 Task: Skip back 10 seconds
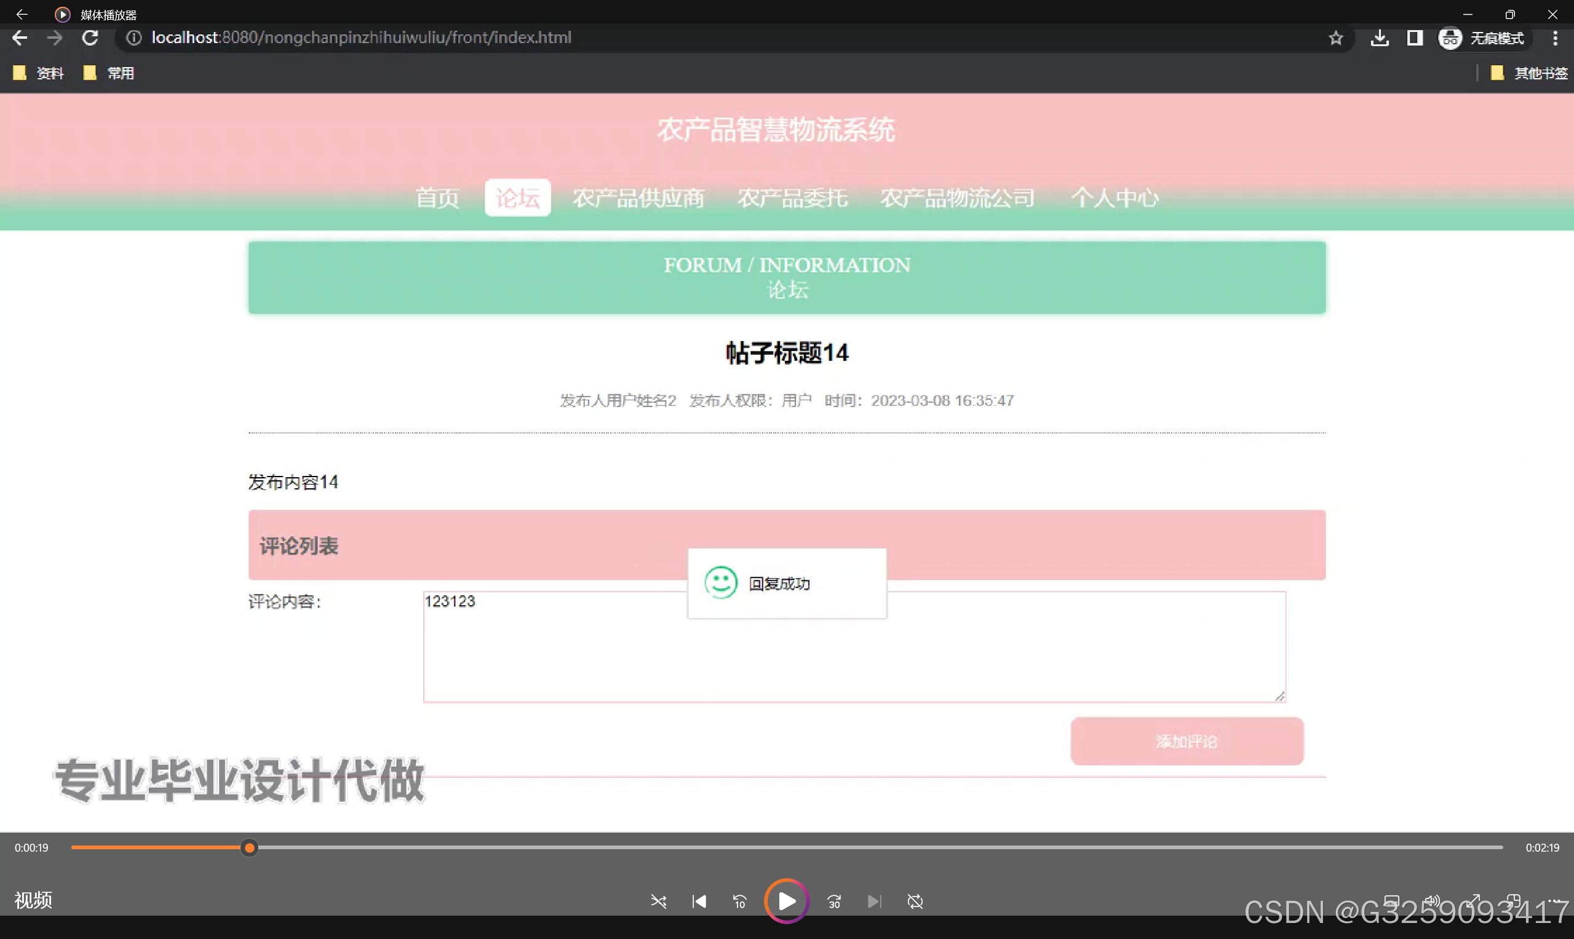739,901
